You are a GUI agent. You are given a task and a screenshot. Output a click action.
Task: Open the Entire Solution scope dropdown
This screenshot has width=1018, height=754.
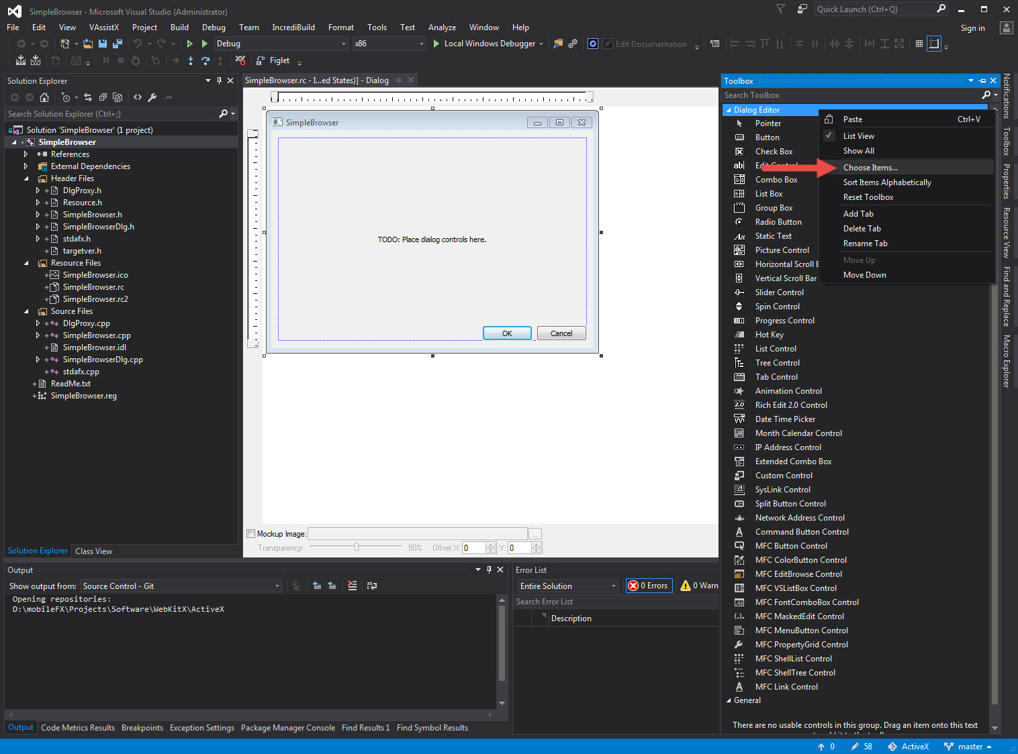coord(567,586)
